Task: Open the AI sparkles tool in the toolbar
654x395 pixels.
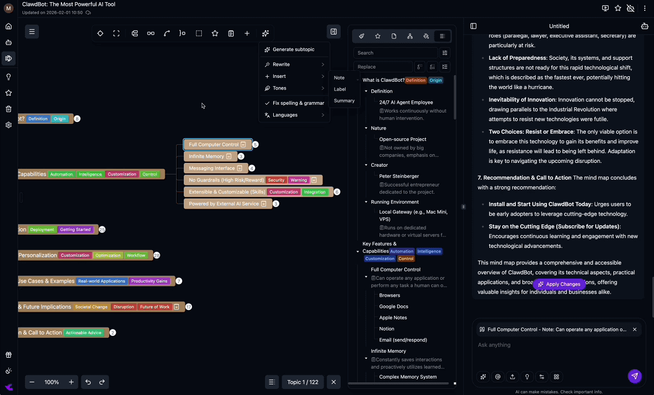Action: [266, 33]
